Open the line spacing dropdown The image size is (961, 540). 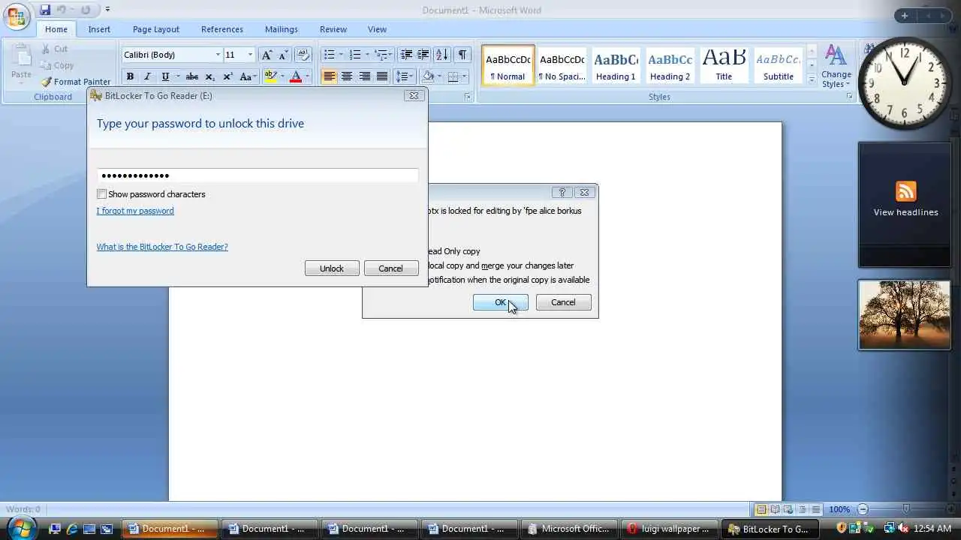click(405, 76)
